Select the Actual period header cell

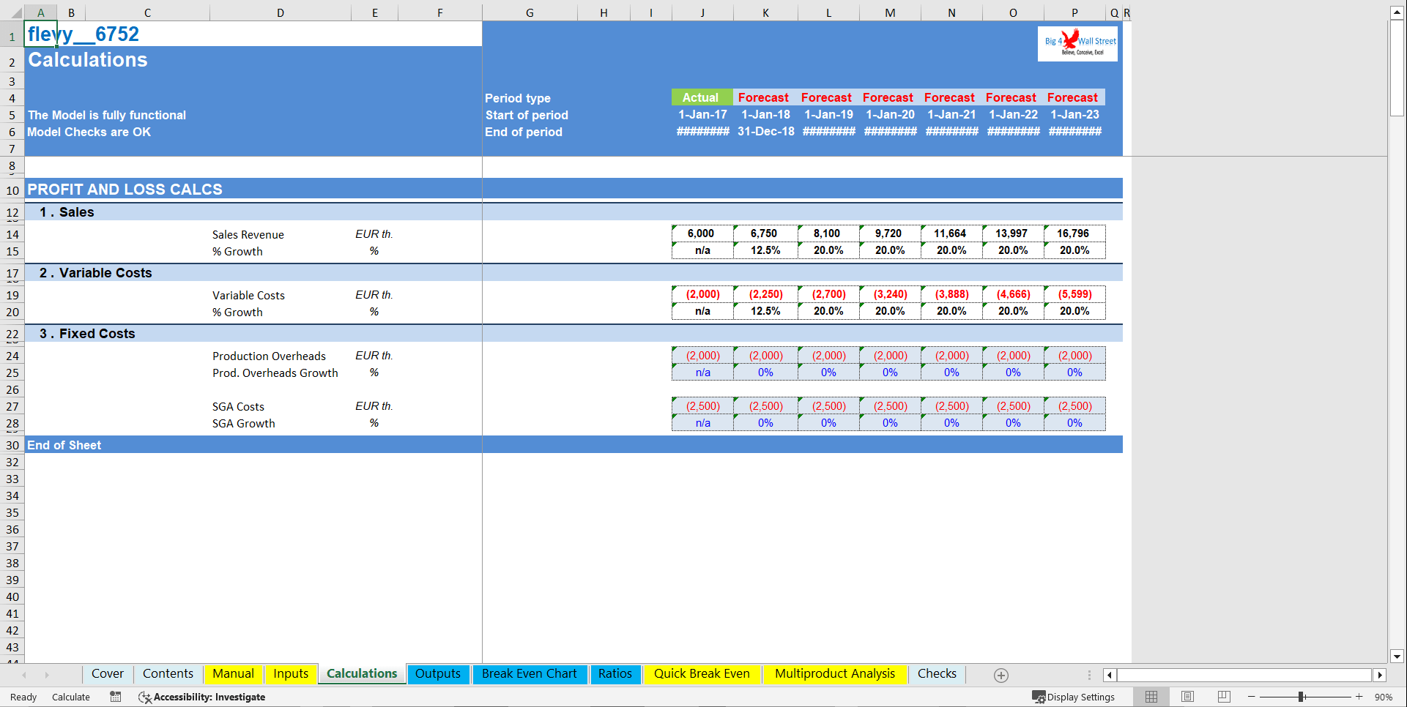701,97
